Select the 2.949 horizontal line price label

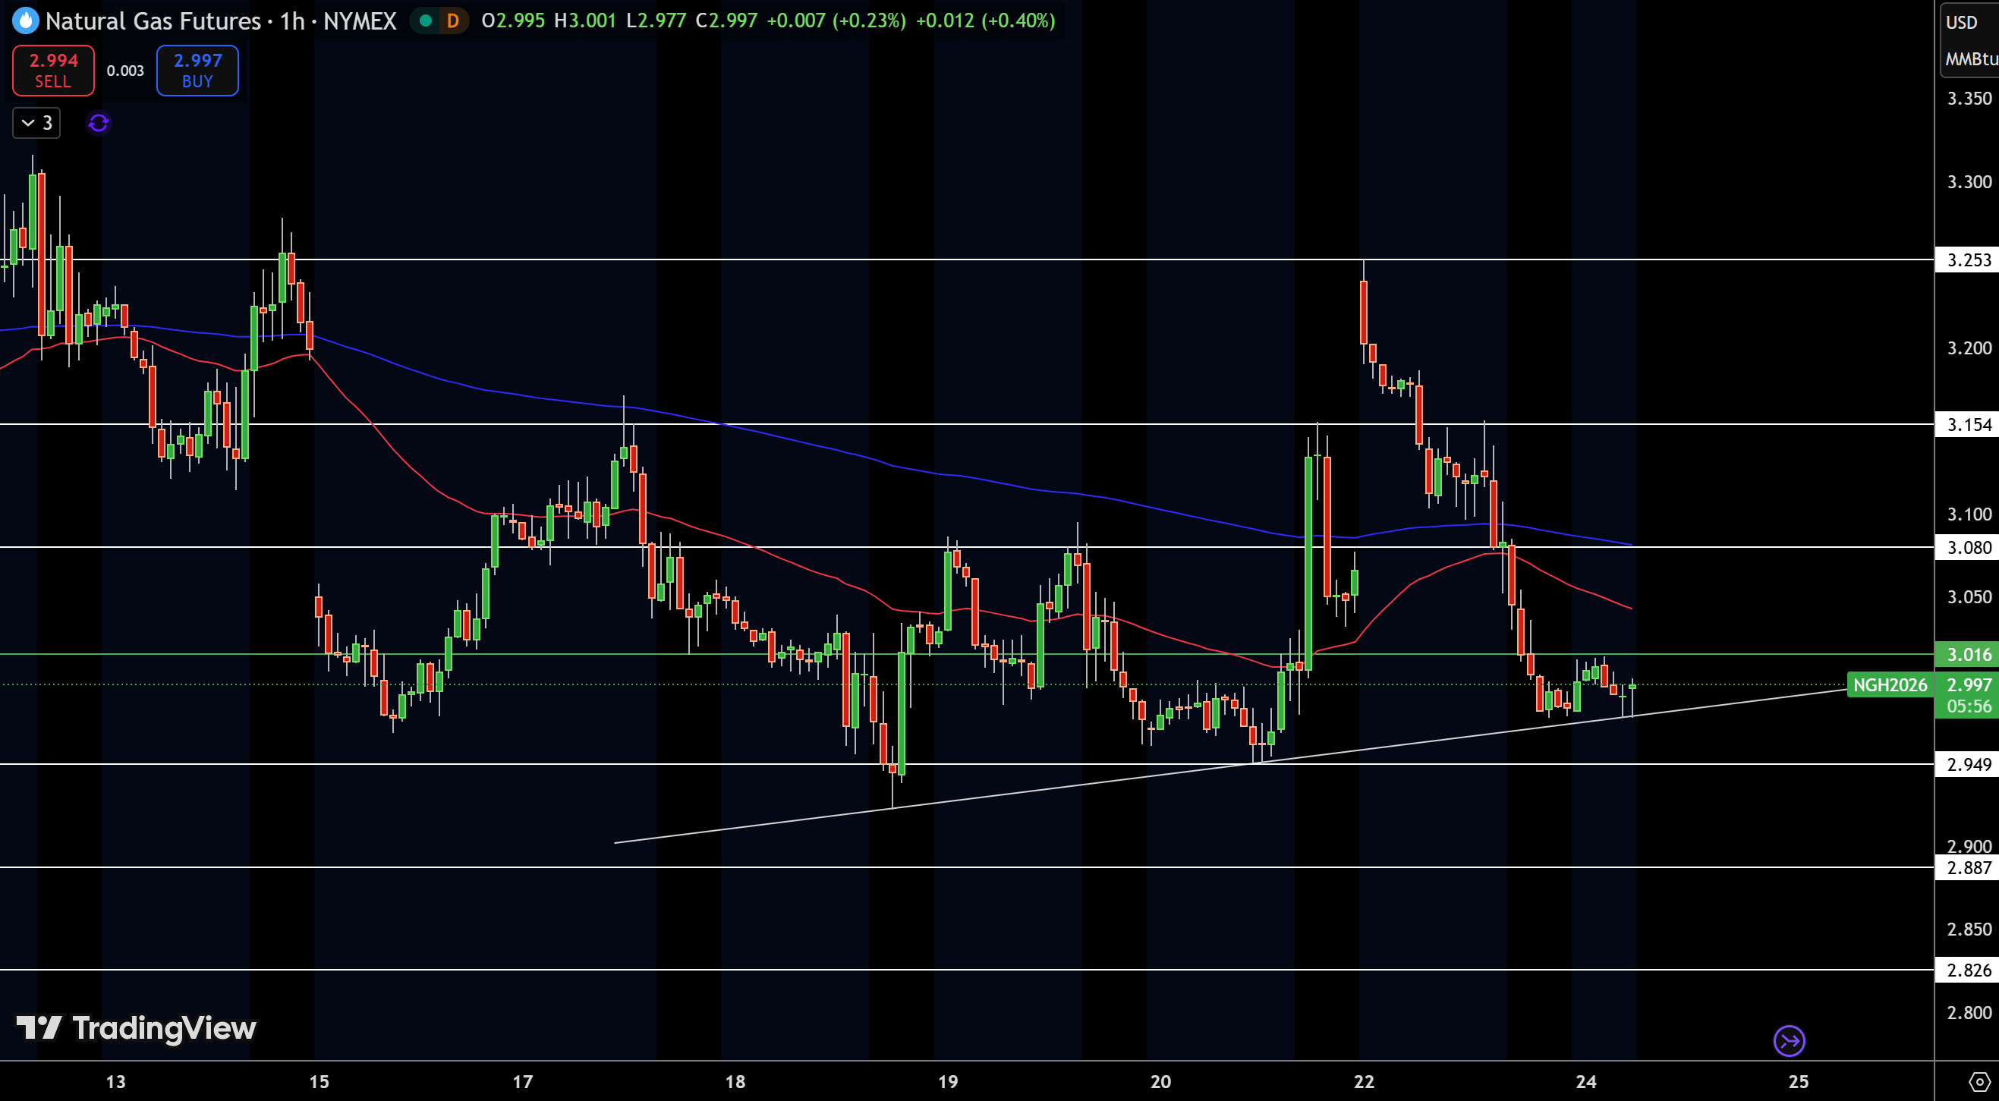pos(1968,764)
